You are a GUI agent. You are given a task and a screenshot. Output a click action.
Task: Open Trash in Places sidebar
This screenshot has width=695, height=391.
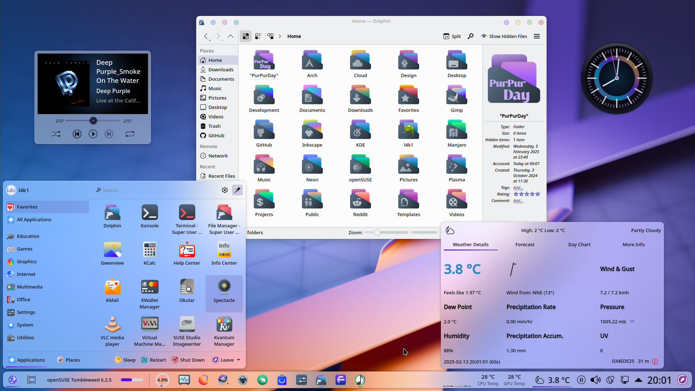(218, 126)
